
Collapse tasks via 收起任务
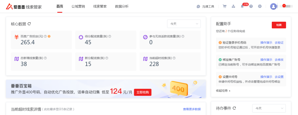click(223, 91)
